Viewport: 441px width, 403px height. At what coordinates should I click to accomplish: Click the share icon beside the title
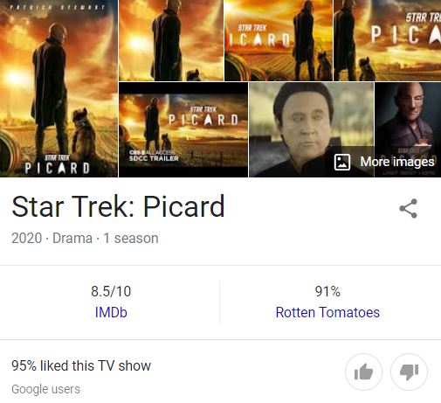pos(409,208)
